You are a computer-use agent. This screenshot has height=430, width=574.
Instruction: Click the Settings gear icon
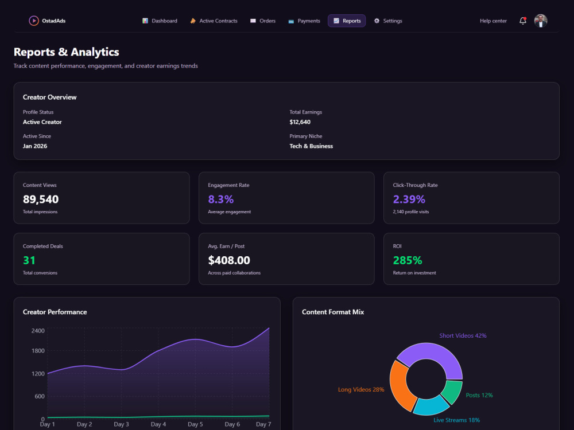click(x=377, y=21)
